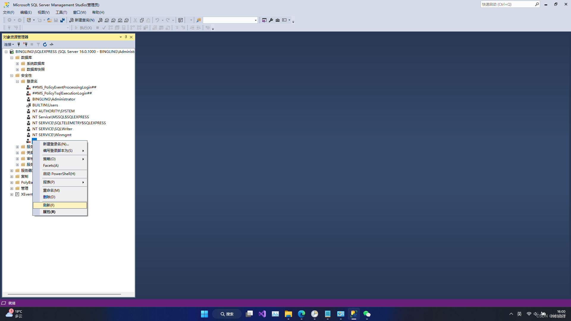Image resolution: width=571 pixels, height=321 pixels.
Task: Collapse the 登录名 tree node
Action: coord(17,81)
